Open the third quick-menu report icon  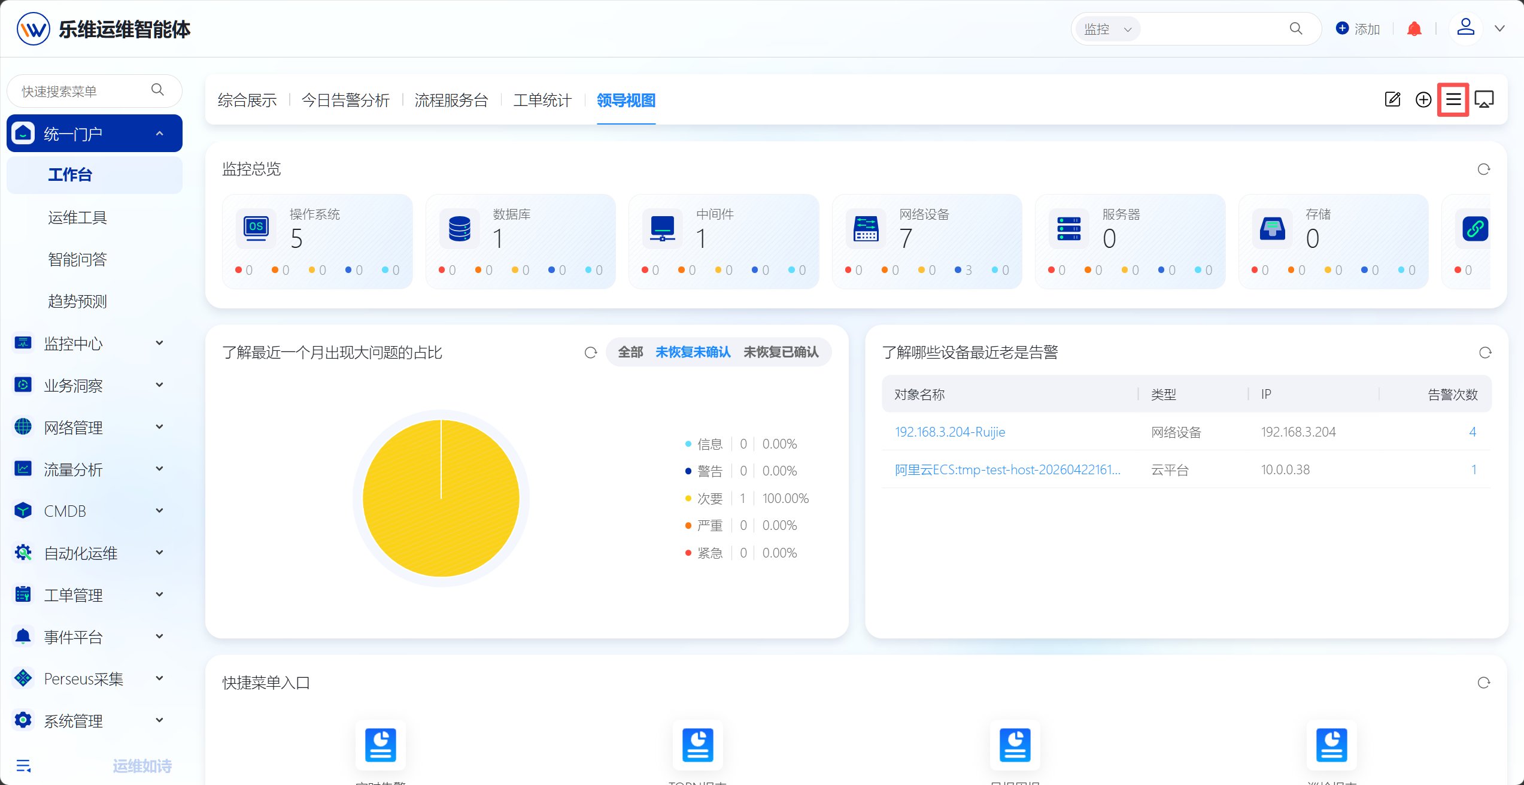pyautogui.click(x=1015, y=745)
